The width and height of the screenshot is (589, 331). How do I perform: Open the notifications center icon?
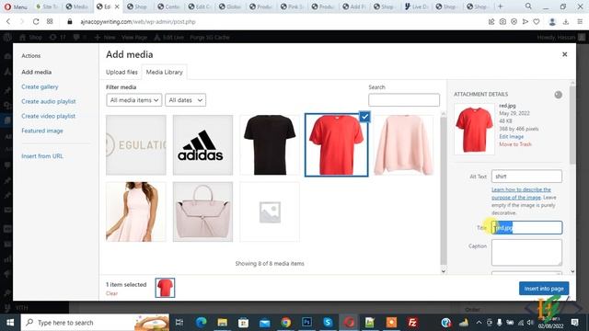point(574,323)
